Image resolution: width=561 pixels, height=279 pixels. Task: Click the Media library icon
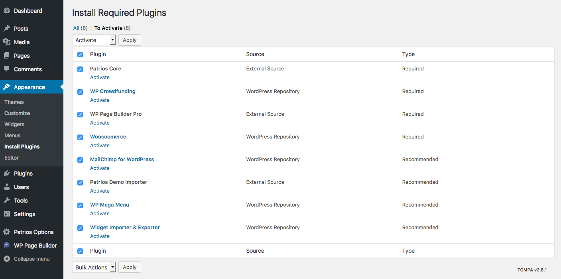(7, 42)
